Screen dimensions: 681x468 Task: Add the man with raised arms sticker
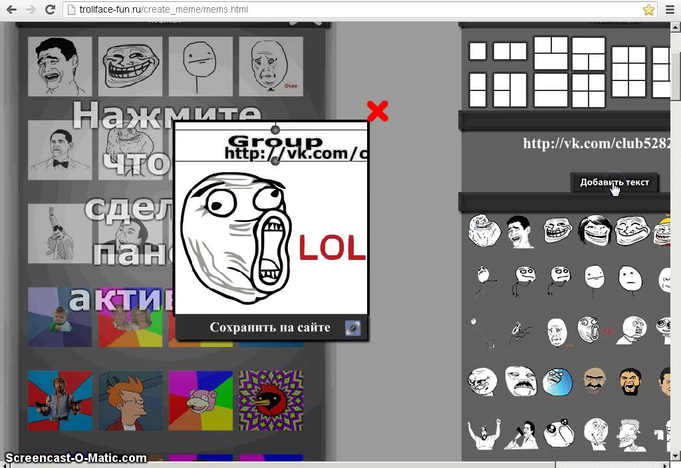click(x=483, y=433)
